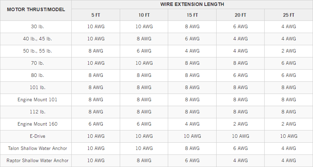The image size is (313, 167).
Task: Click the 40 lb., 45 lb. row label
Action: pos(37,39)
